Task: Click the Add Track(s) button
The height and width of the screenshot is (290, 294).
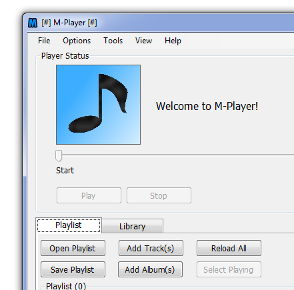Action: (x=151, y=248)
